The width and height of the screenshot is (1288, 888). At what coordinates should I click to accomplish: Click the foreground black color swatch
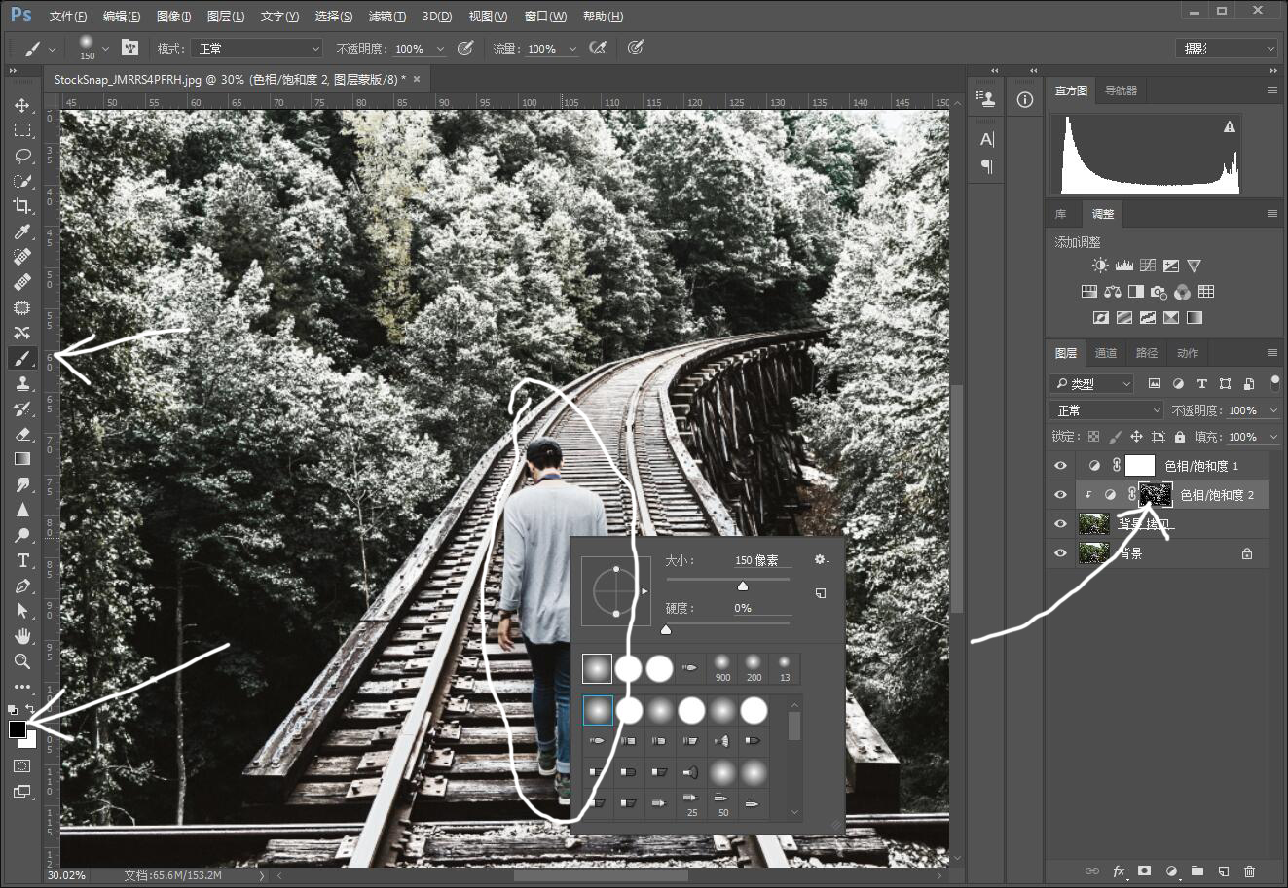(18, 730)
